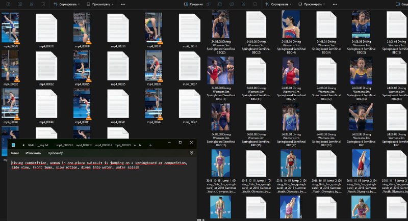Select mp4_00040 text document icon
The width and height of the screenshot is (408, 221).
(46, 103)
